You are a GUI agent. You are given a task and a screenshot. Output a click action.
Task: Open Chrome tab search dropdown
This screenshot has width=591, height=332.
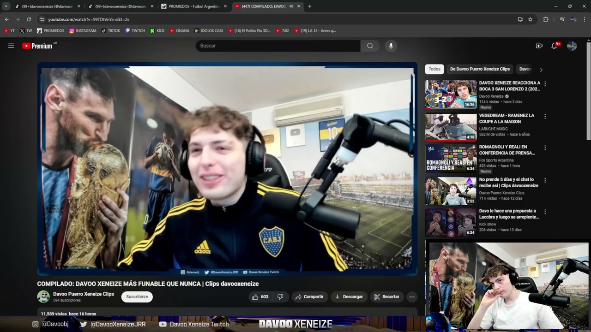coord(6,6)
